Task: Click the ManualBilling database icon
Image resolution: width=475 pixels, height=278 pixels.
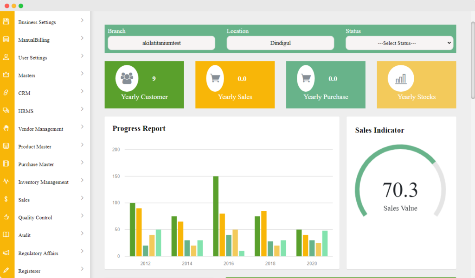Action: pyautogui.click(x=6, y=39)
